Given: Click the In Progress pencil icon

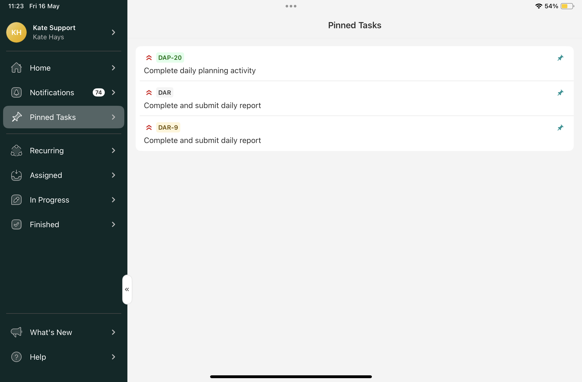Looking at the screenshot, I should pos(16,200).
